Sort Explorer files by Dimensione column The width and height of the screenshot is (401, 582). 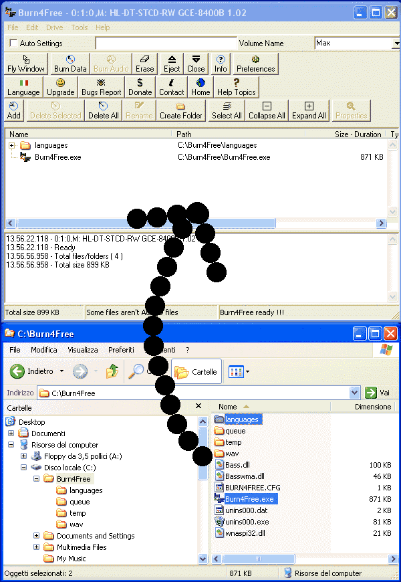tap(362, 407)
